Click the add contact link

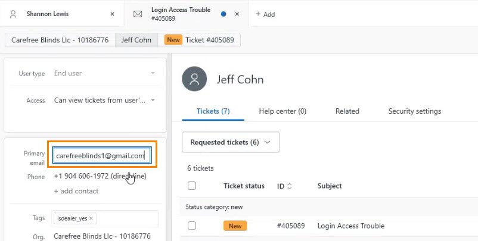(76, 191)
